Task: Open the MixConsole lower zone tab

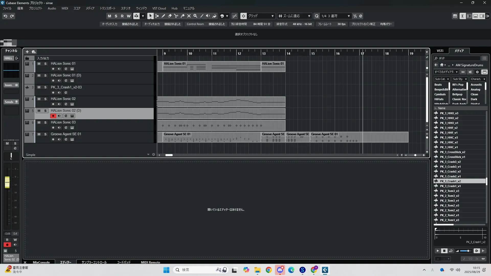Action: 41,262
